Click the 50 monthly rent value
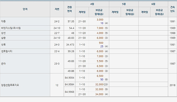This screenshot has height=102, width=177. tap(102, 79)
